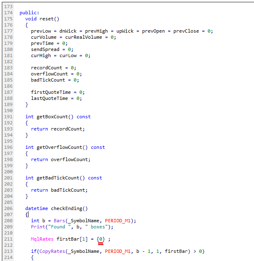This screenshot has width=254, height=261.
Task: Click the underlined '{0}' initializer
Action: click(x=101, y=239)
